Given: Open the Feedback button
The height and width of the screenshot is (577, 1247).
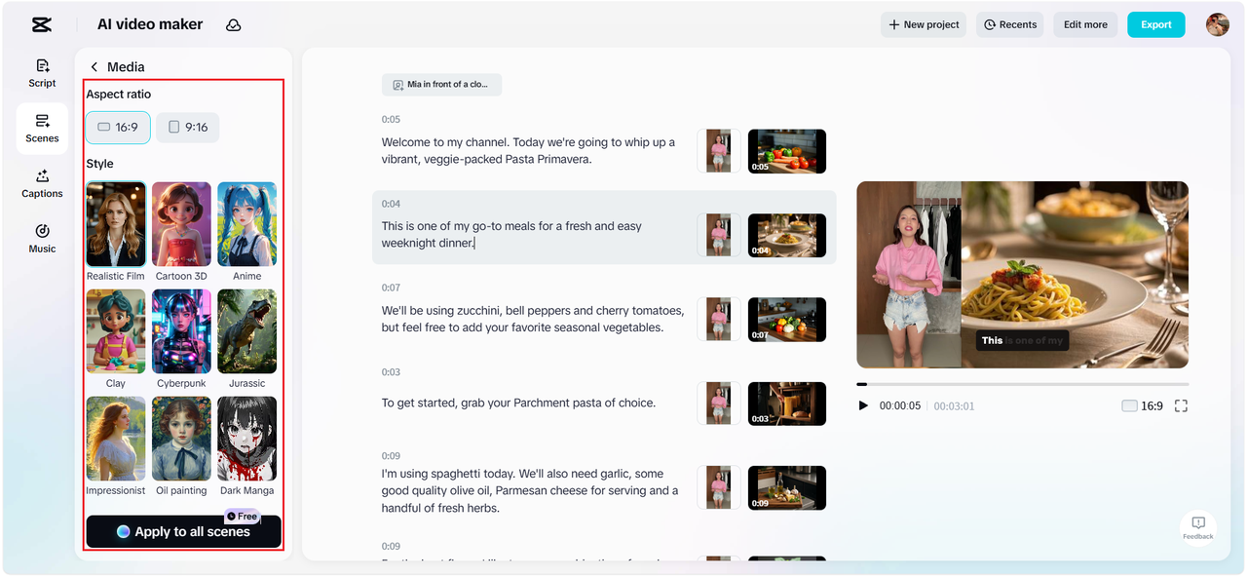Looking at the screenshot, I should 1198,527.
